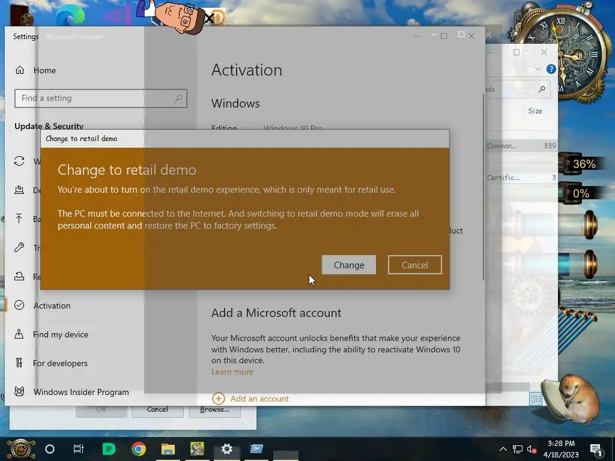Open Cortana circle on taskbar
The height and width of the screenshot is (461, 615).
50,449
